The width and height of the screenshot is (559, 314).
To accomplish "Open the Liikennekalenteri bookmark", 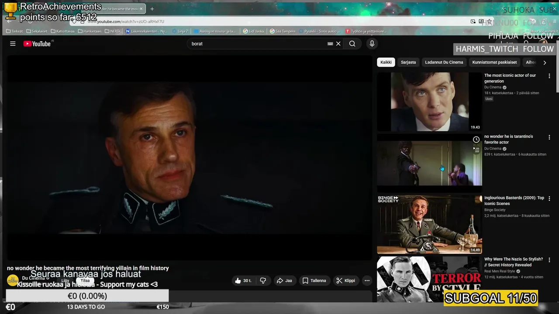I will click(x=146, y=31).
